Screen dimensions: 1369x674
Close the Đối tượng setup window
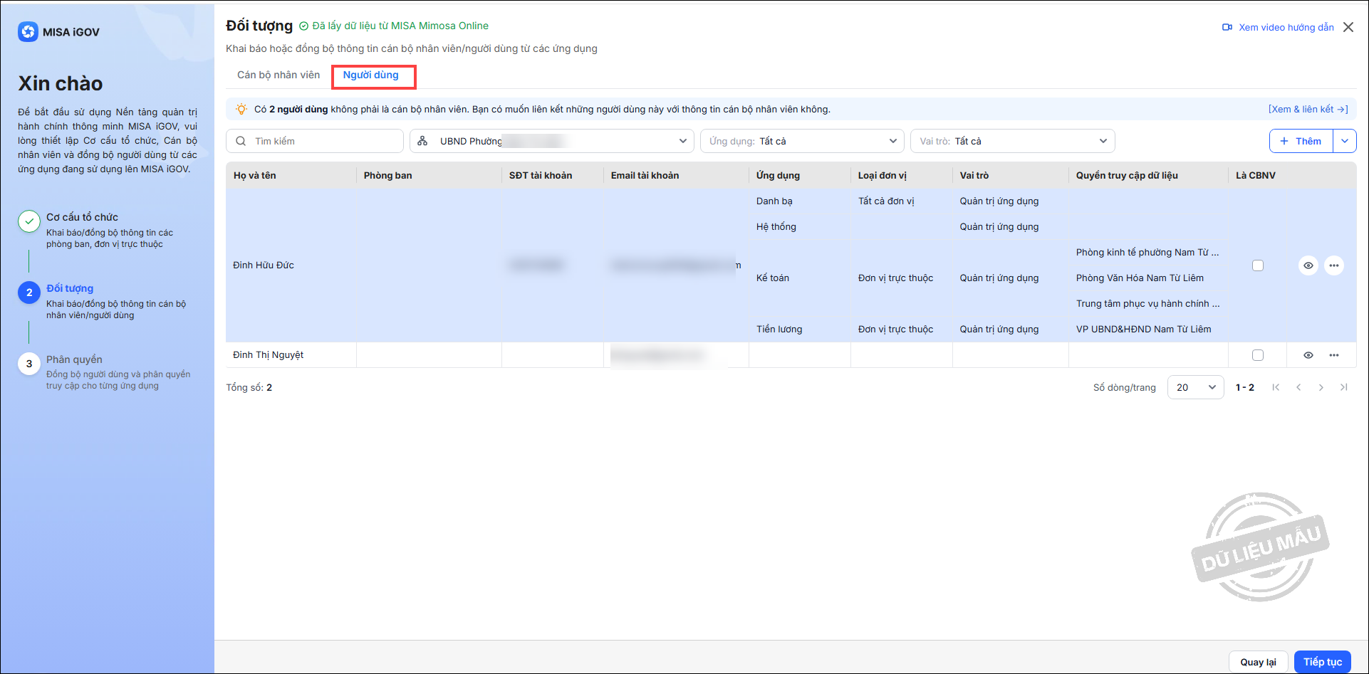click(x=1348, y=27)
